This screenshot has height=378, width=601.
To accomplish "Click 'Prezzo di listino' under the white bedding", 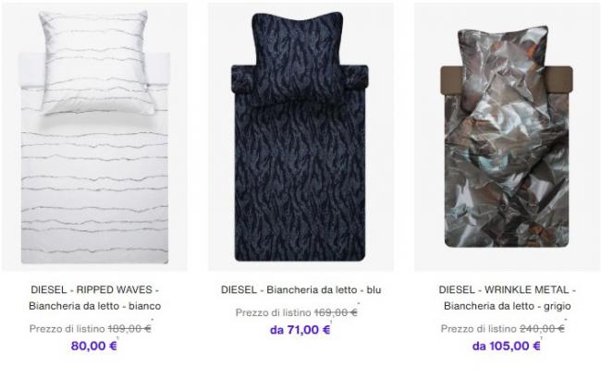I will (67, 329).
